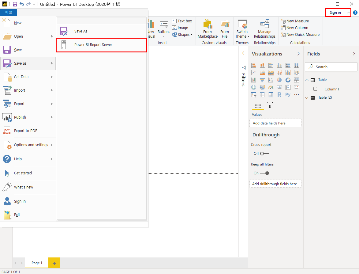The width and height of the screenshot is (359, 274).
Task: Open the Export submenu
Action: pyautogui.click(x=28, y=104)
